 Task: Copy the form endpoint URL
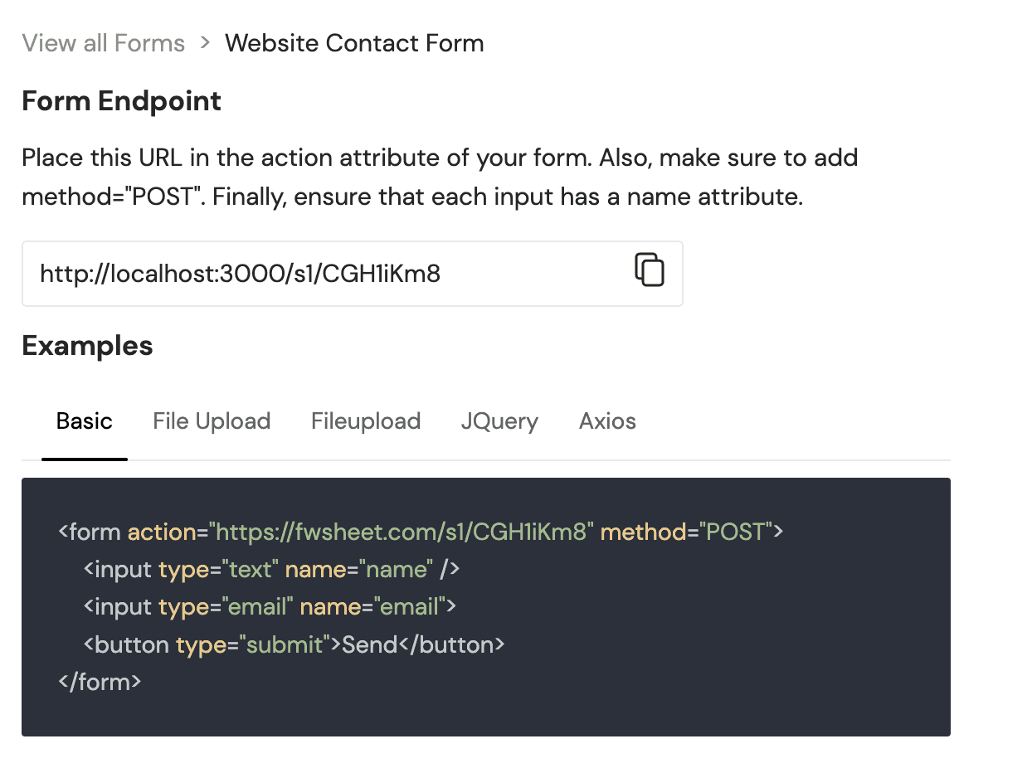pyautogui.click(x=650, y=270)
